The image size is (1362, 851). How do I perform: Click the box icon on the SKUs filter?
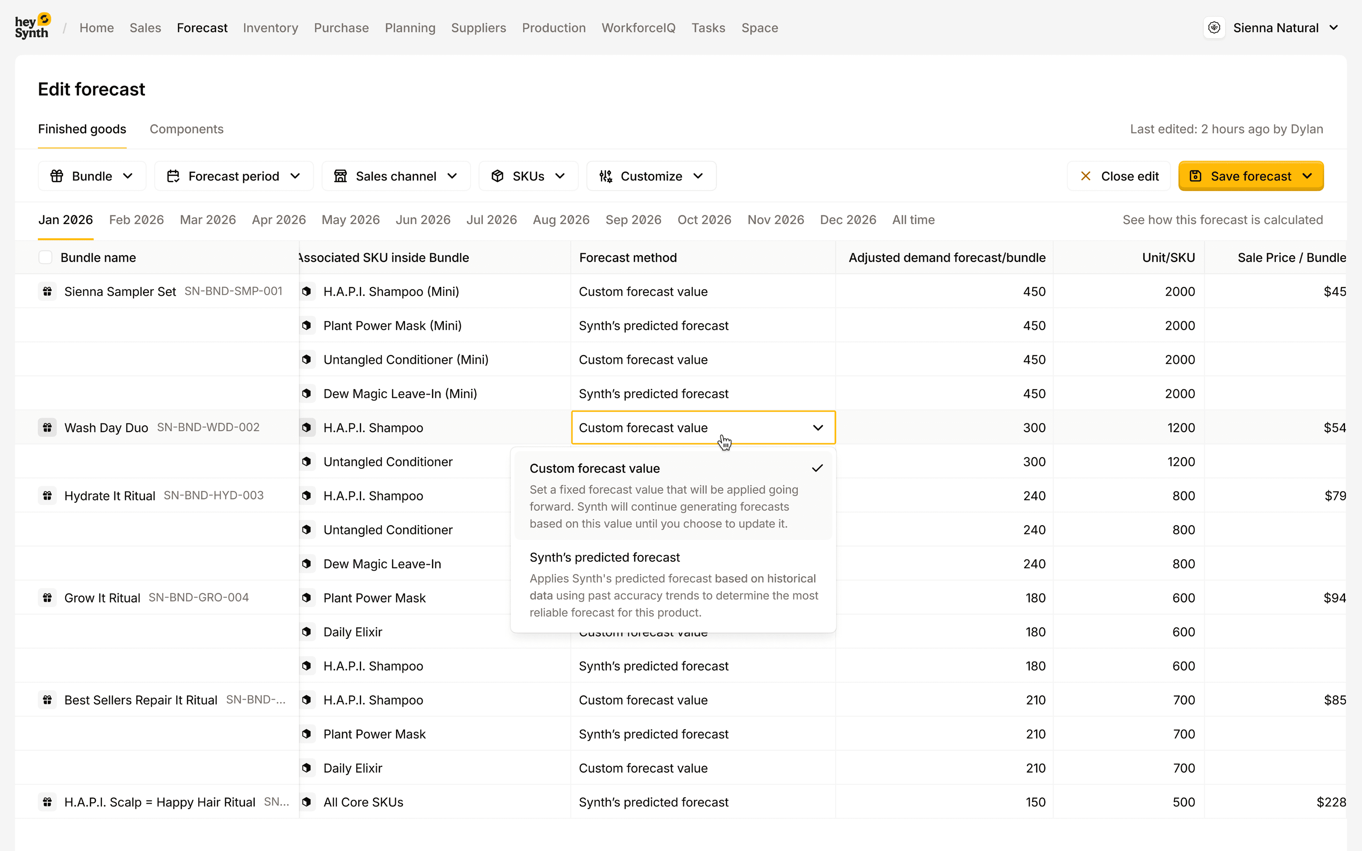[498, 176]
